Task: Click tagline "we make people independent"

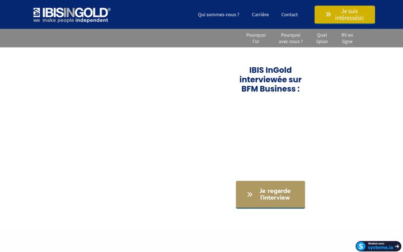Action: coord(71,20)
